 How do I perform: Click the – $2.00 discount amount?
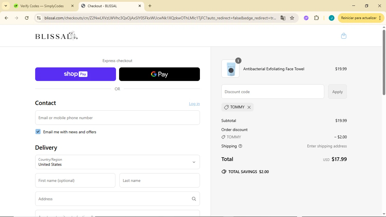click(340, 137)
